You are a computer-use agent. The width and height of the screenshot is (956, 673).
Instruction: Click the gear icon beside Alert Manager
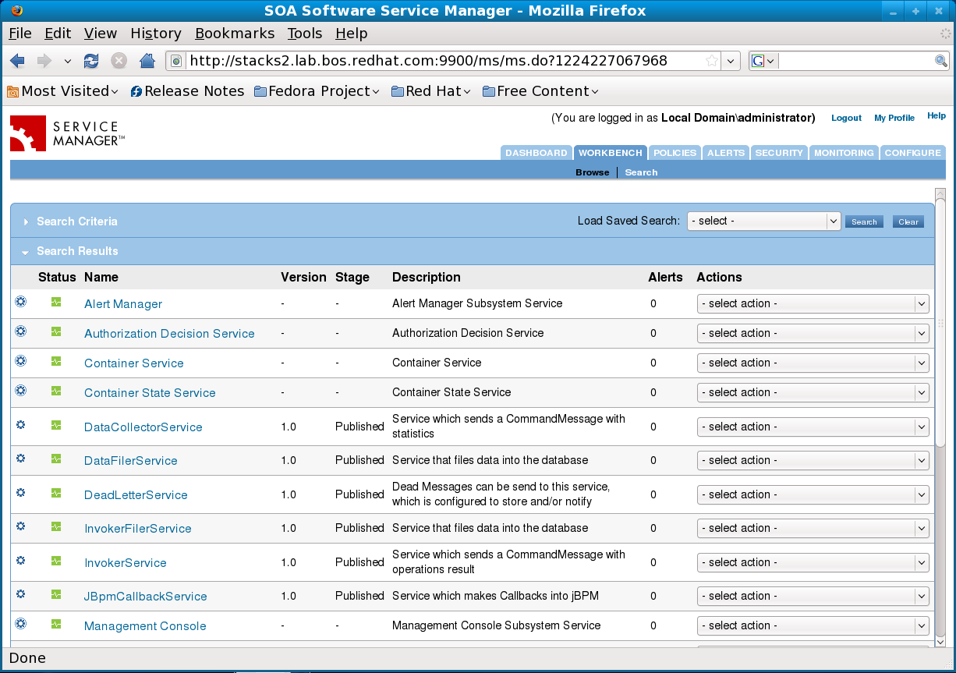[21, 302]
